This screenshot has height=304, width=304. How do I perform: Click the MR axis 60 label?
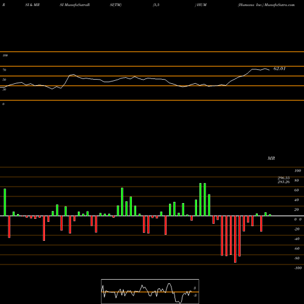tap(297, 190)
